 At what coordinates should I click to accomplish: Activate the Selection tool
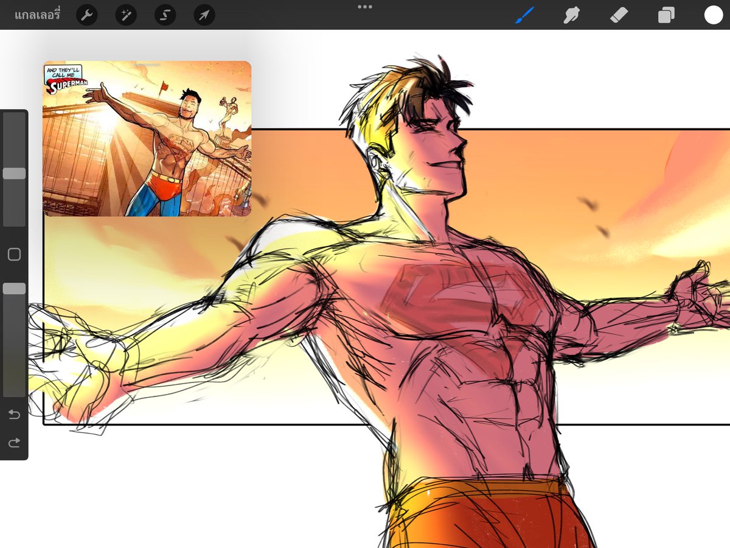click(x=165, y=15)
